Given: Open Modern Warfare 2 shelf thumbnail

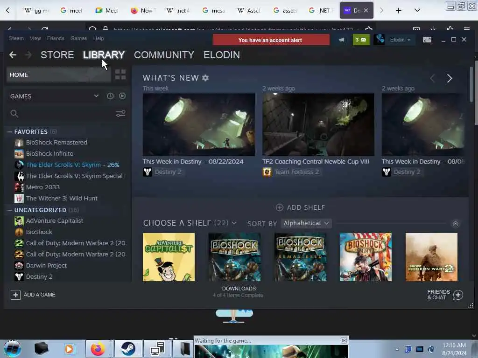Looking at the screenshot, I should tap(431, 257).
